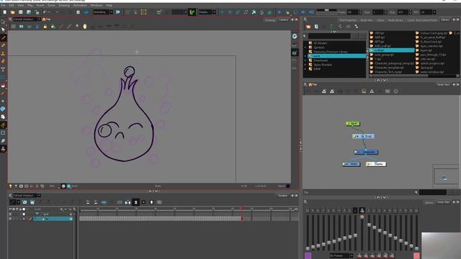Select the green drawing node in Node View

tap(353, 124)
